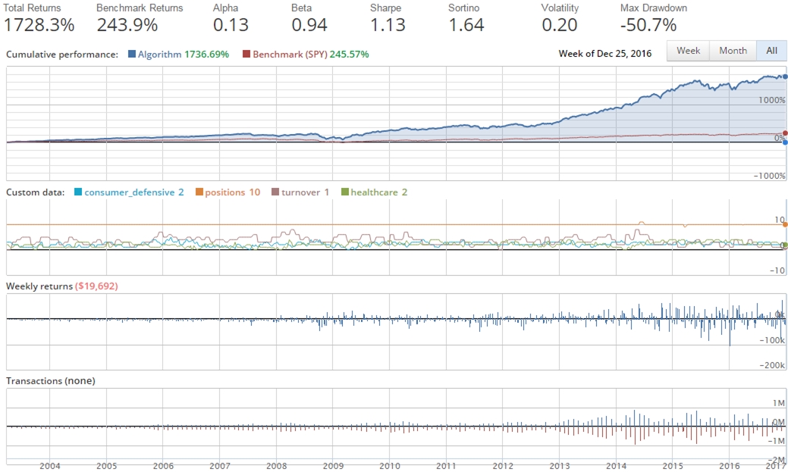Screen dimensions: 788x472
Task: Switch to the Month view
Action: pyautogui.click(x=732, y=50)
